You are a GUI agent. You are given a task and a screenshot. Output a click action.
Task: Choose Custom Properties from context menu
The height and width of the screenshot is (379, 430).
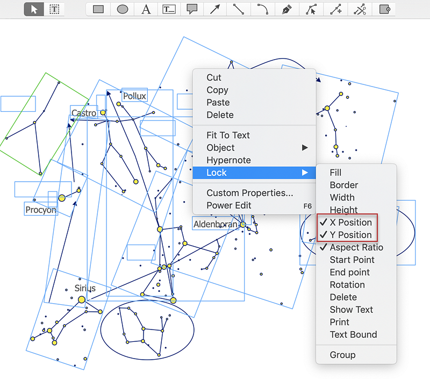click(249, 193)
